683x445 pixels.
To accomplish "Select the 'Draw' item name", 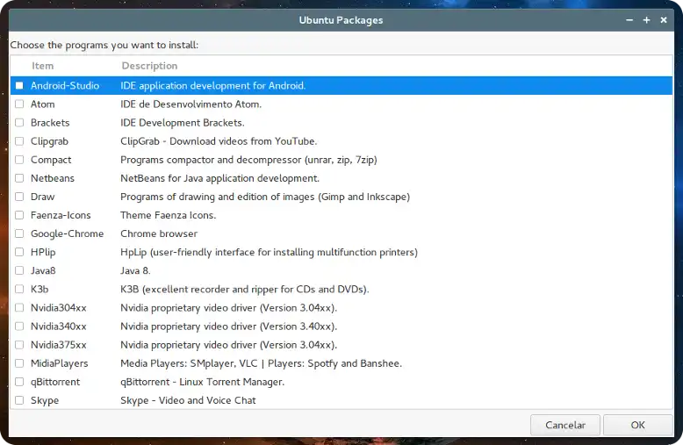I will 43,197.
